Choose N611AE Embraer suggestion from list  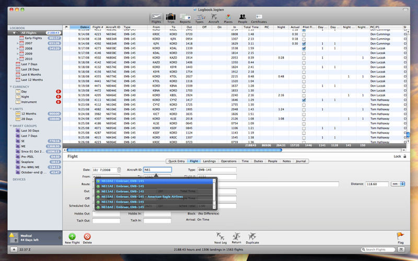pyautogui.click(x=155, y=186)
